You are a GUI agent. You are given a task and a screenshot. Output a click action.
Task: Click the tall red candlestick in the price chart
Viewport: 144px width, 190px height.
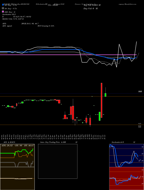102,100
